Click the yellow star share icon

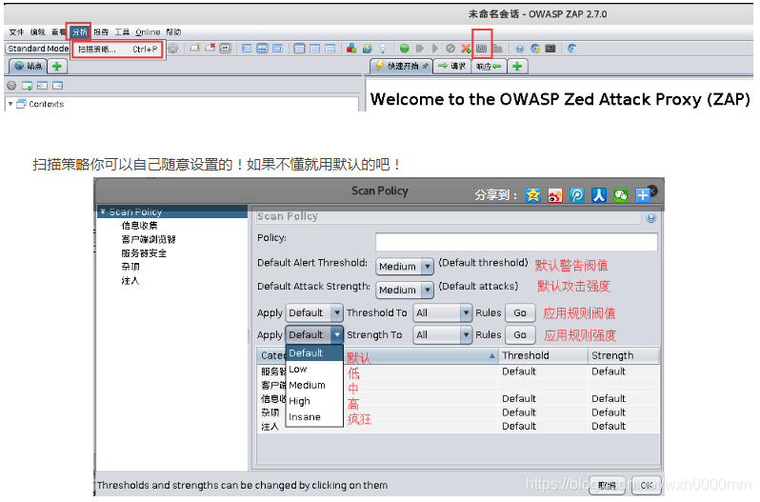point(533,195)
